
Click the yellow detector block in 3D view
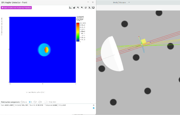(x=143, y=41)
